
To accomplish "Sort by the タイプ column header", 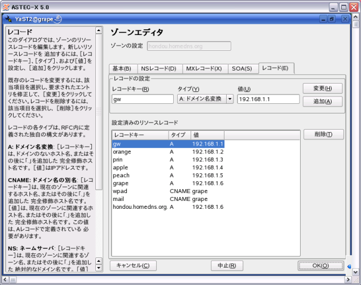I will 179,135.
